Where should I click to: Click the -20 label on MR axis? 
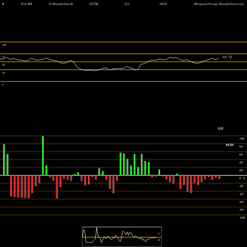click(241, 186)
